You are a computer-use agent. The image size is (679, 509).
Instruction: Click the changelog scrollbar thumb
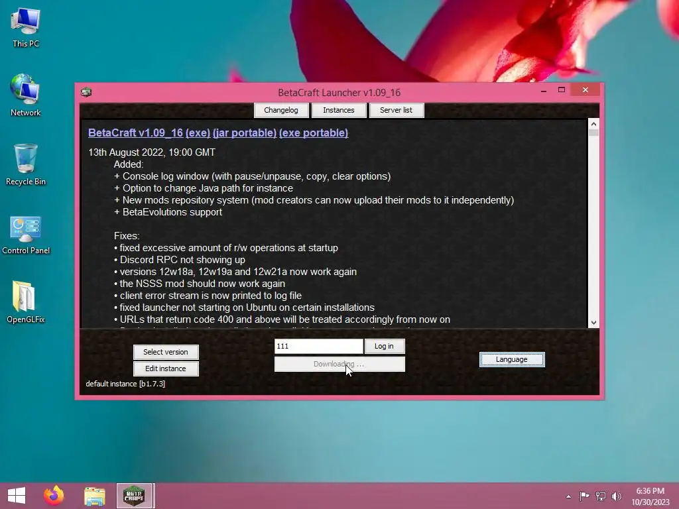coord(593,133)
